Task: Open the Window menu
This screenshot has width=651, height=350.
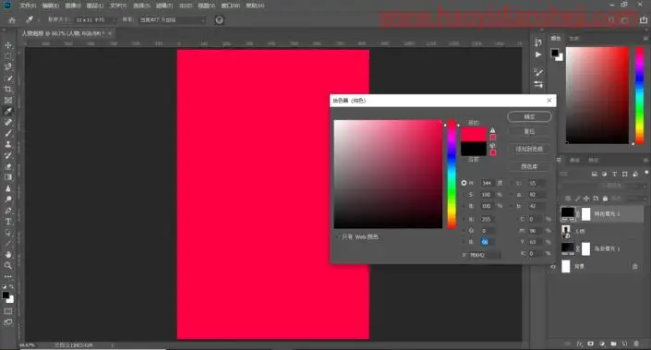Action: 231,6
